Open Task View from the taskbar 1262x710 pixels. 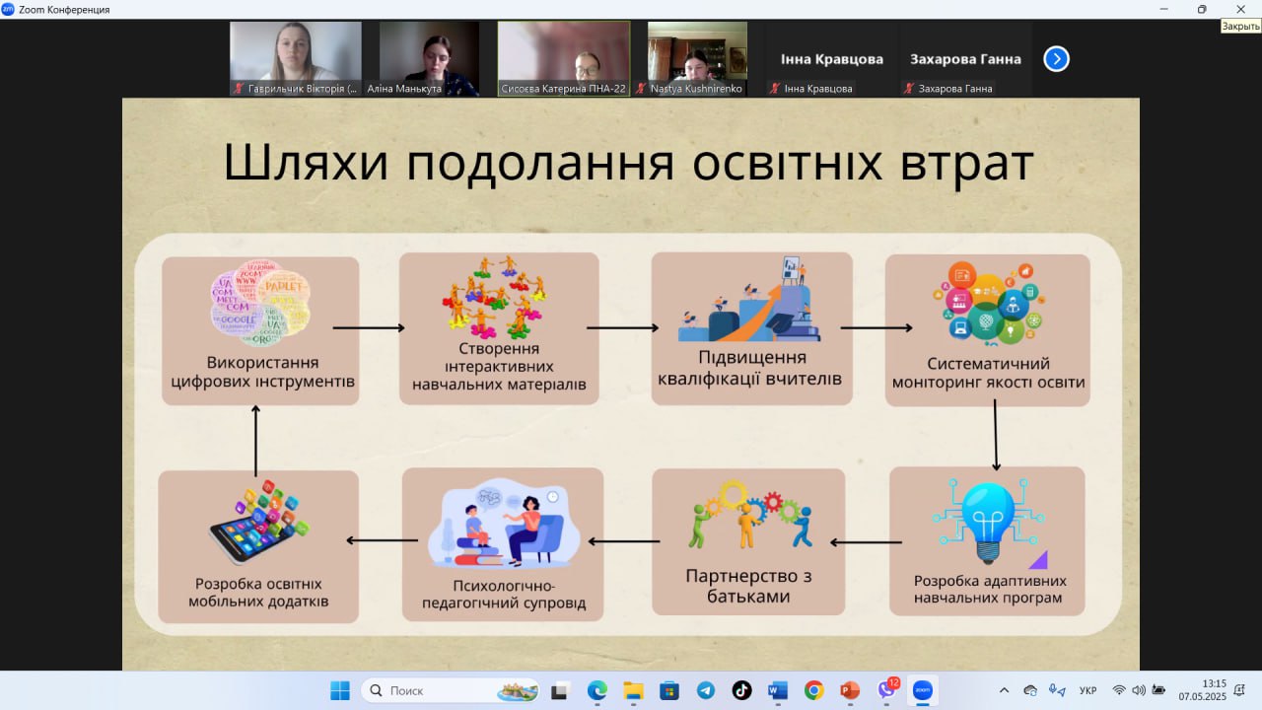pyautogui.click(x=560, y=690)
